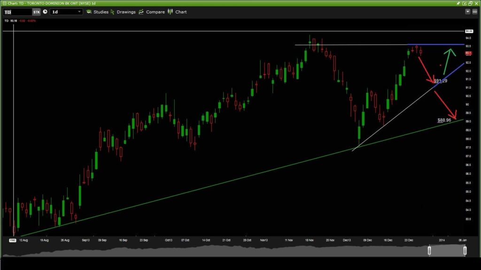The height and width of the screenshot is (270, 481).
Task: Open the Chart settings icon
Action: 170,12
